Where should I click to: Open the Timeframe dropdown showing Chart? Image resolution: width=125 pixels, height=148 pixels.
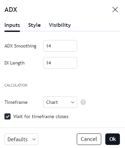60,102
